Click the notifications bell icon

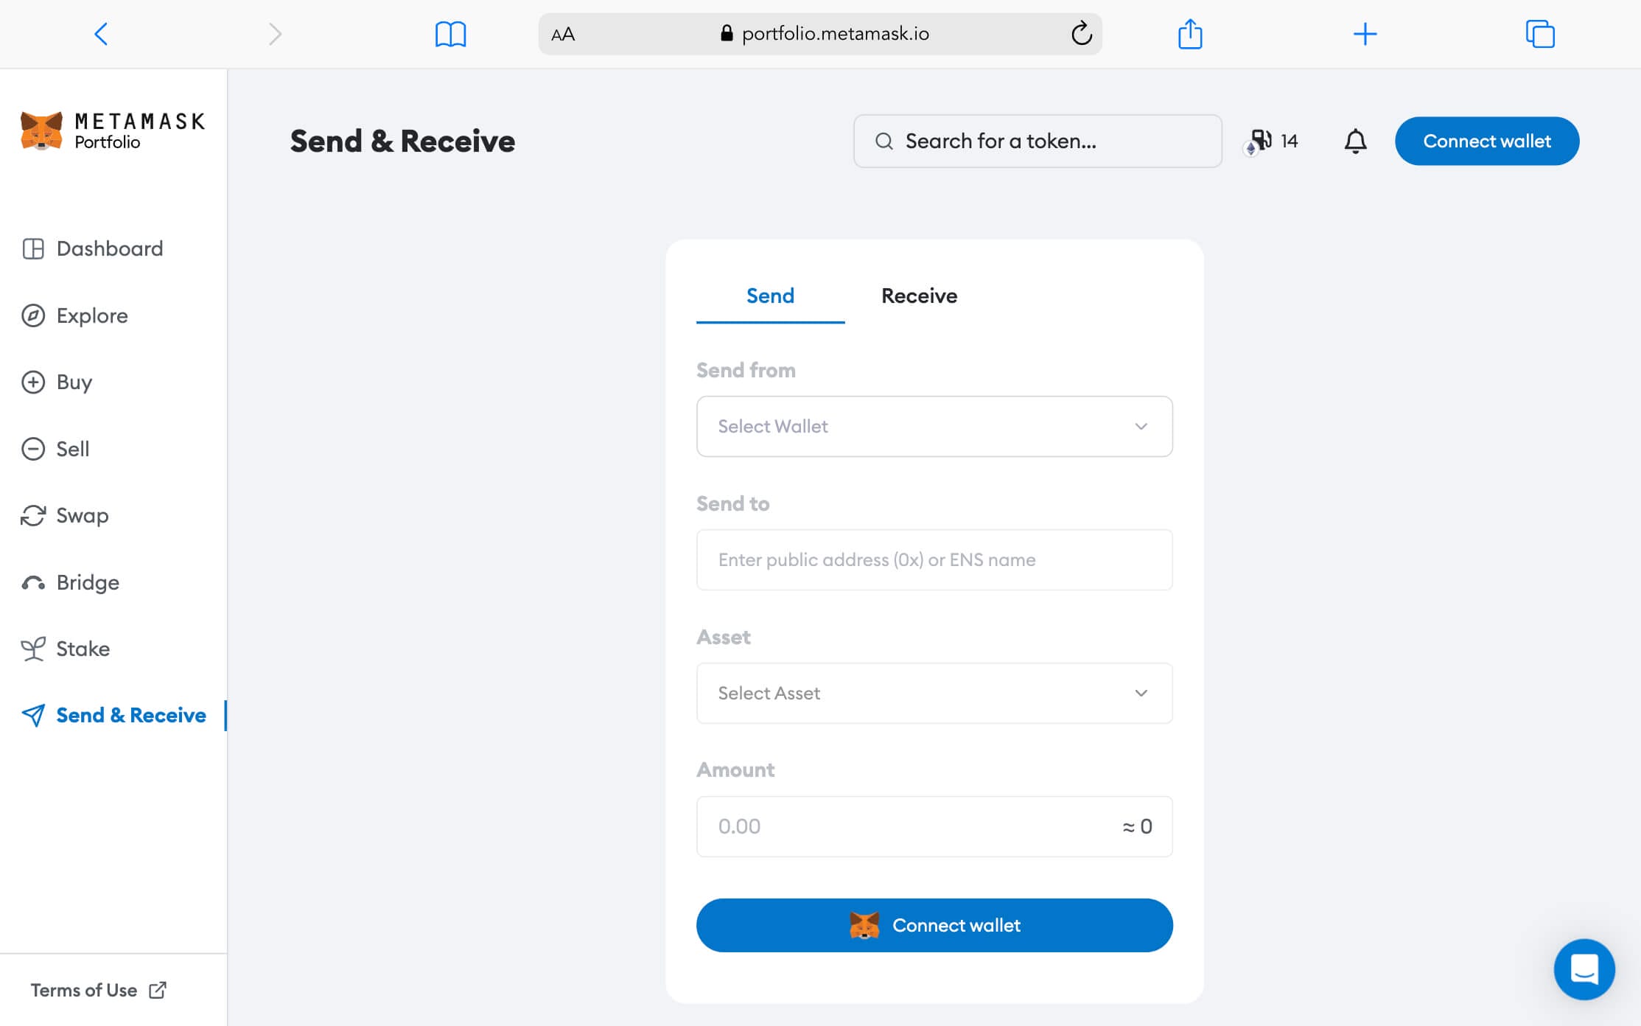1355,141
